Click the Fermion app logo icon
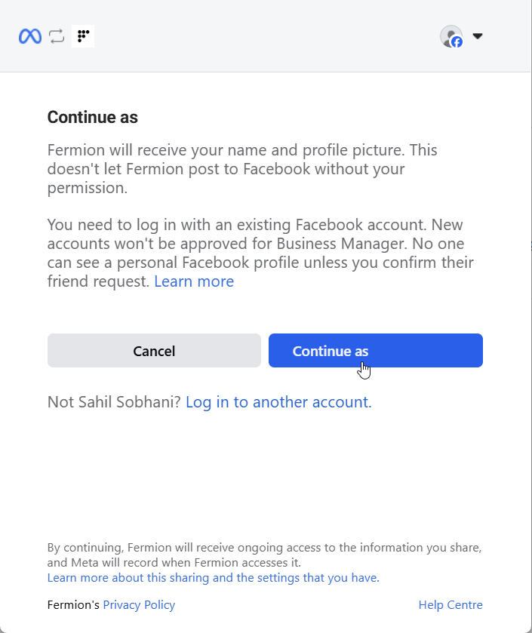 pyautogui.click(x=83, y=36)
